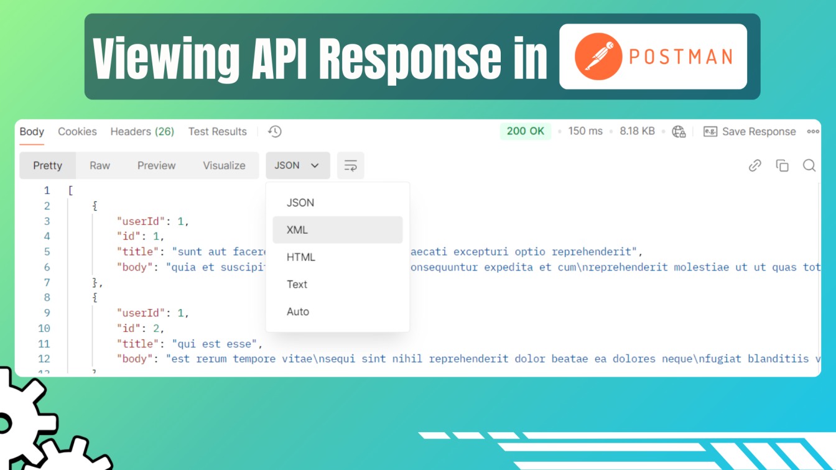The height and width of the screenshot is (470, 836).
Task: Copy response with the duplicate icon
Action: [782, 165]
